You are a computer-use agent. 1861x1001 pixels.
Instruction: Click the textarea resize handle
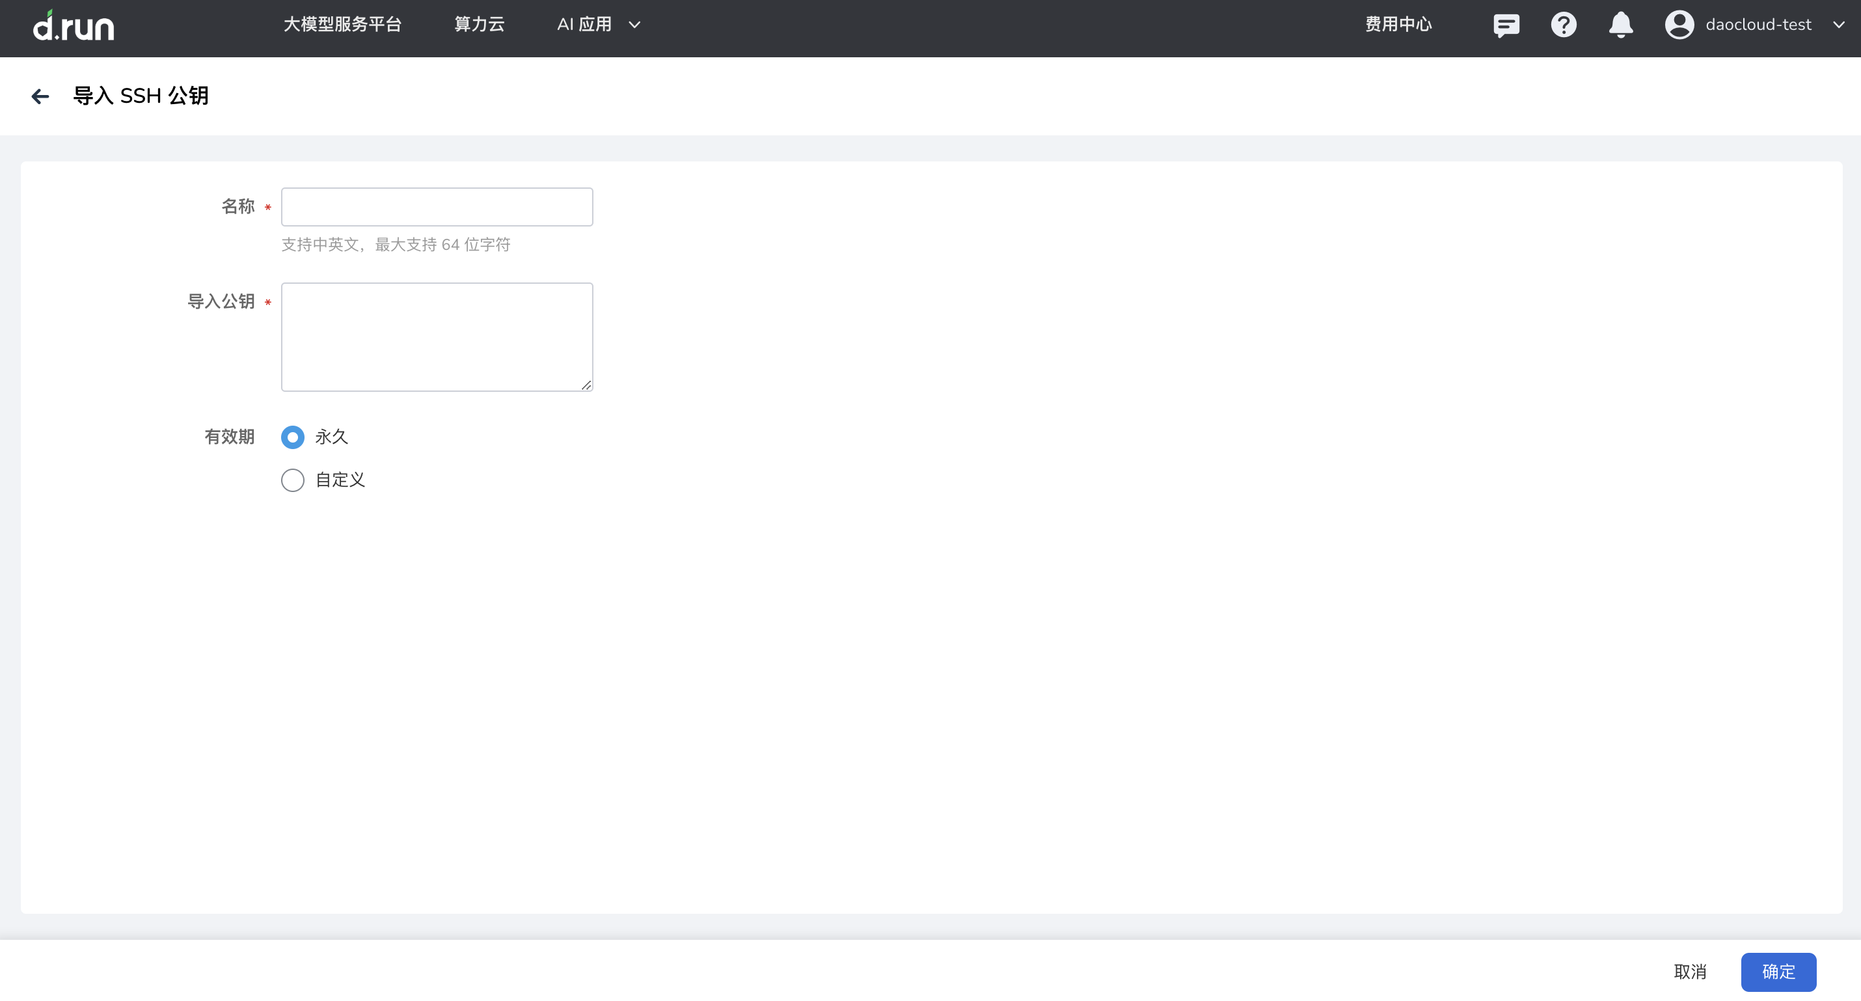586,385
